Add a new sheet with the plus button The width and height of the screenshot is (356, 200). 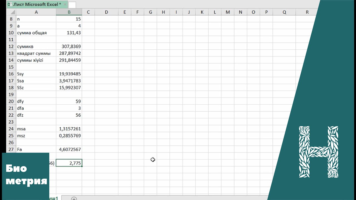pos(74,199)
